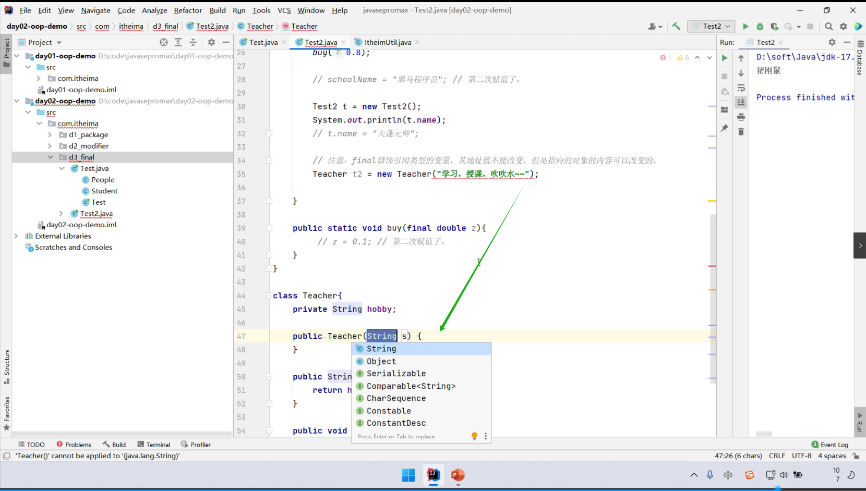Expand all nodes in the Project panel
Screen dimensions: 866x491
click(x=178, y=42)
